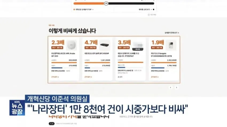Go to next carousel slide arrow

[x=177, y=88]
